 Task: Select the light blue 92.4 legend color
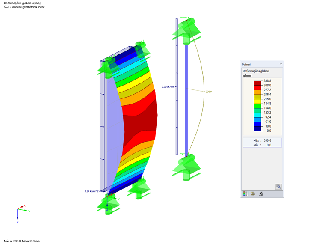257,119
